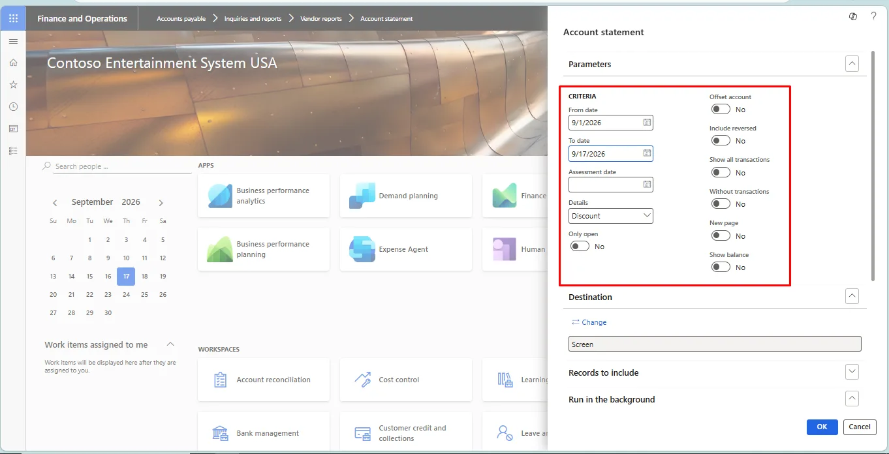The height and width of the screenshot is (454, 889).
Task: Open Recent clock icon in sidebar
Action: 13,106
